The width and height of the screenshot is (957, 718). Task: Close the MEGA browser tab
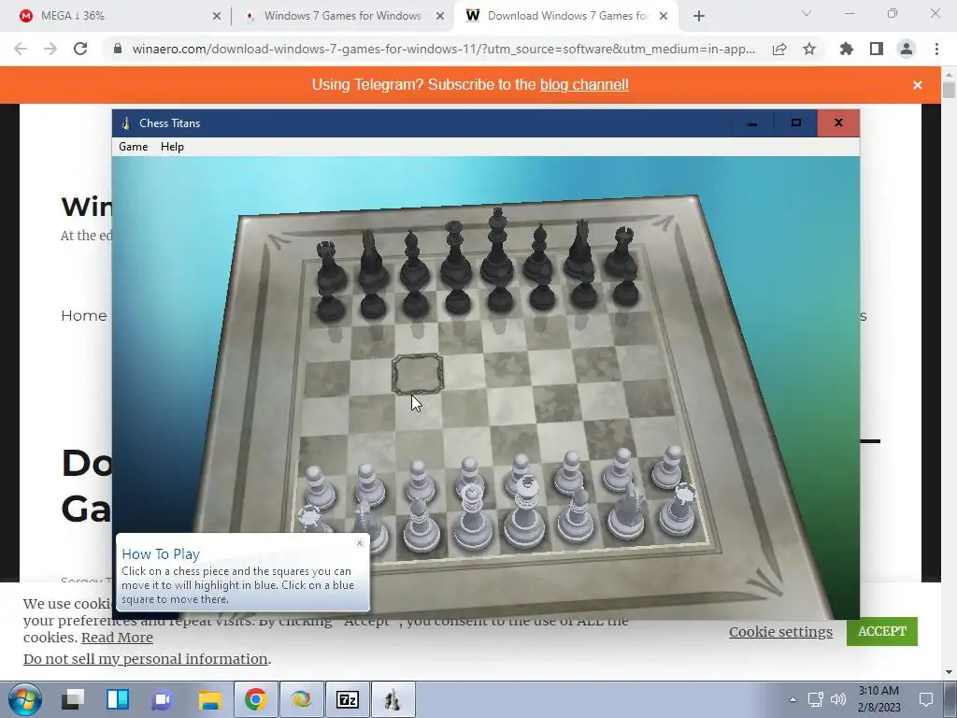[x=216, y=17]
